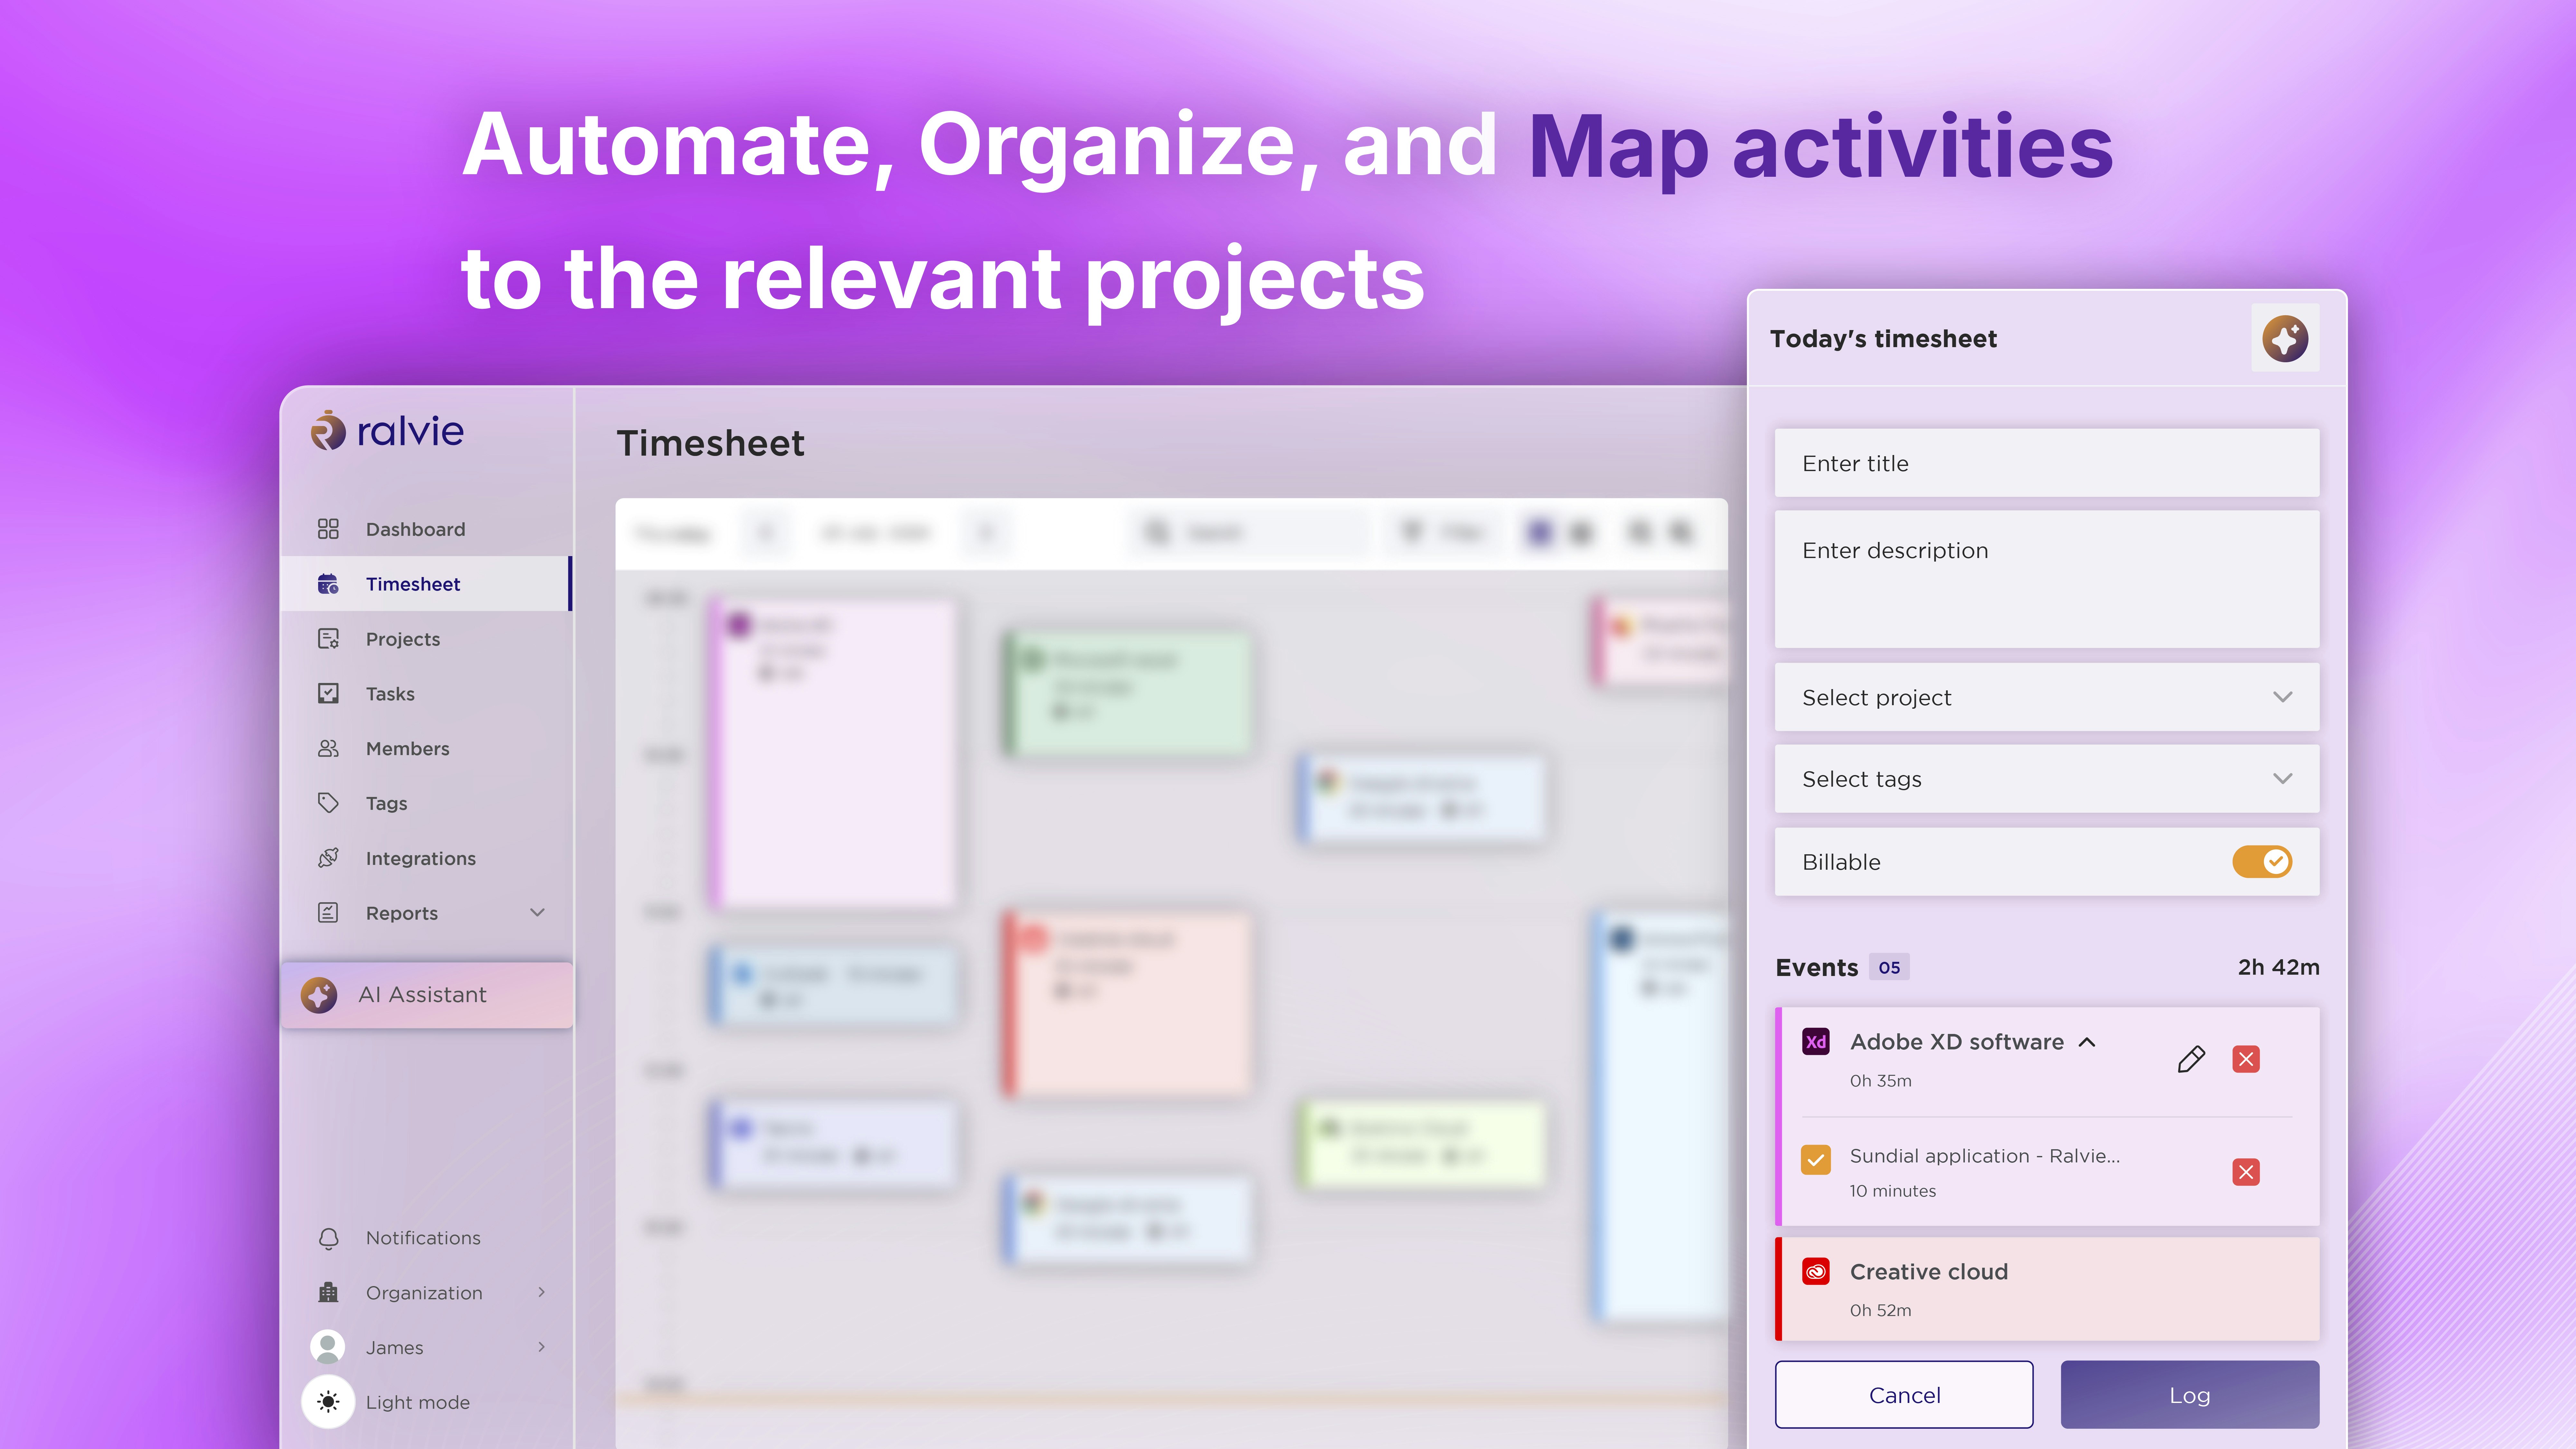Click the Tags label icon
Image resolution: width=2576 pixels, height=1449 pixels.
tap(328, 803)
